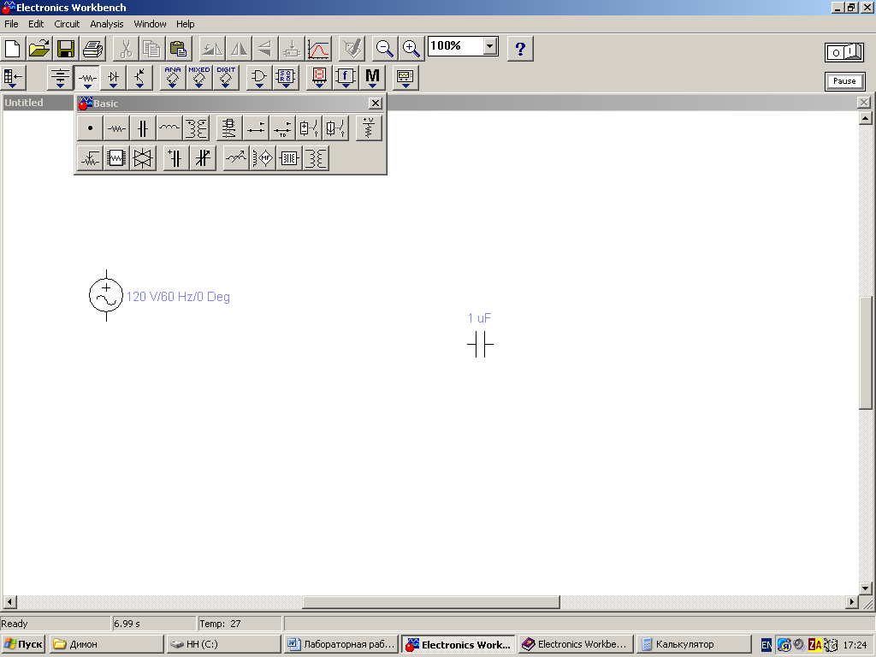Pick the nonlinear transformer component
Screen dimensions: 876x657
tap(316, 158)
